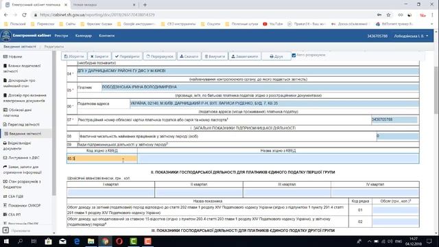
Task: Open Стан розрахунків з бюджетом in sidebar
Action: coord(22,184)
